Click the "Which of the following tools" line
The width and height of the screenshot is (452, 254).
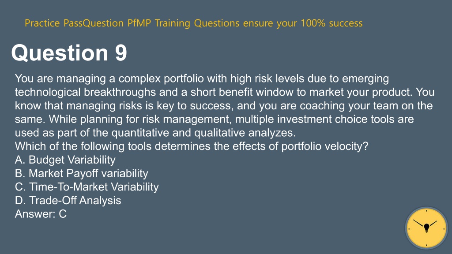point(192,146)
